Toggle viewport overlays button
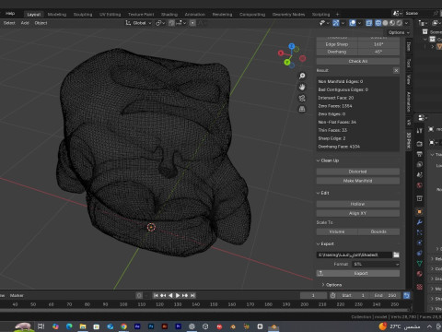442x332 pixels. [x=353, y=23]
